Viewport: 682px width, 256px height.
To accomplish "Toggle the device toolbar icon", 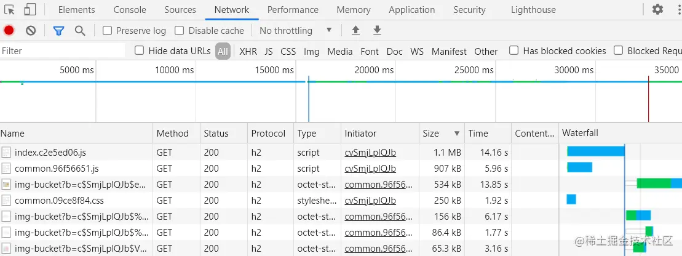I will click(30, 10).
